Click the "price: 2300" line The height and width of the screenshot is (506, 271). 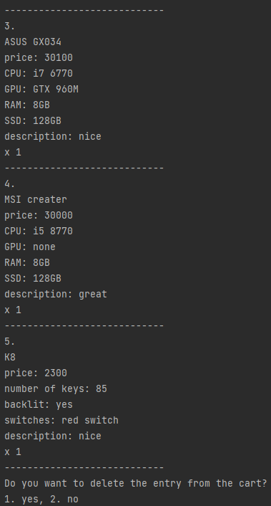(x=36, y=373)
